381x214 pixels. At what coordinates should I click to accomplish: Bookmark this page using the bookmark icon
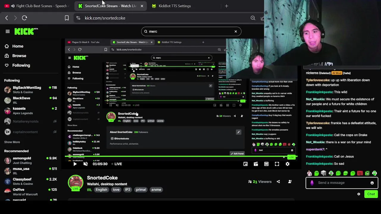click(x=67, y=18)
